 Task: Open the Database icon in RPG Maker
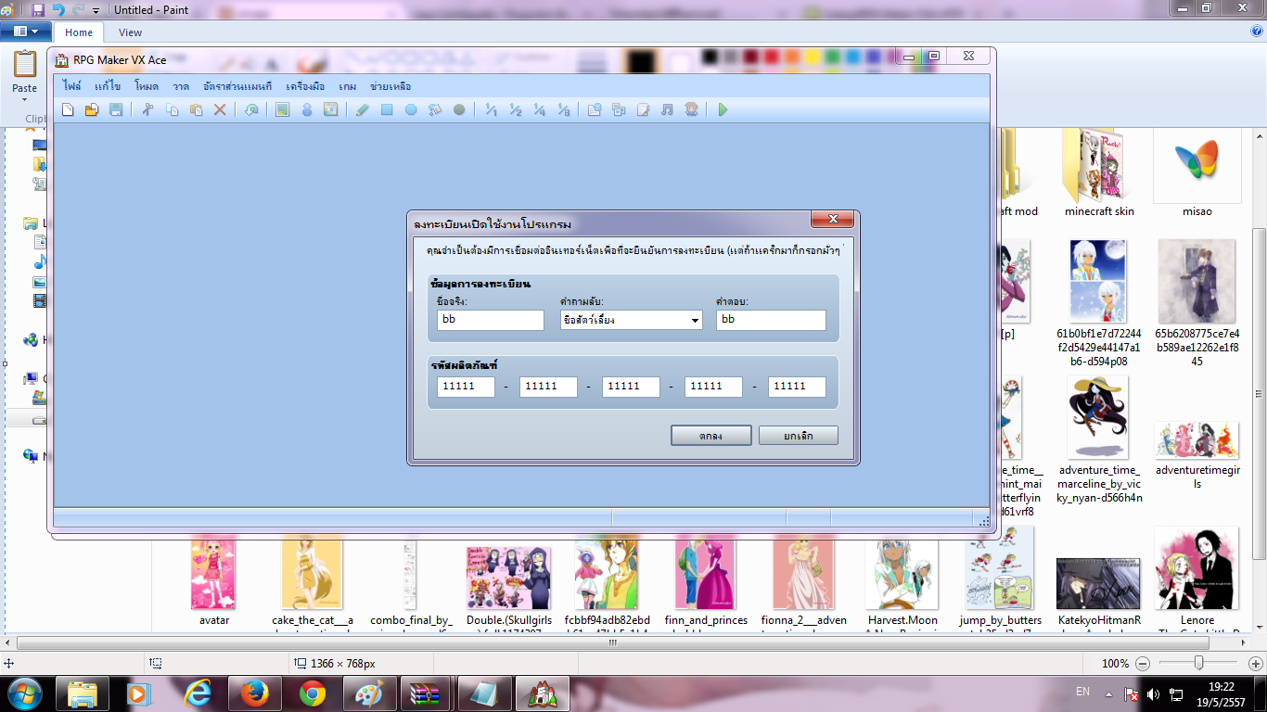point(595,110)
